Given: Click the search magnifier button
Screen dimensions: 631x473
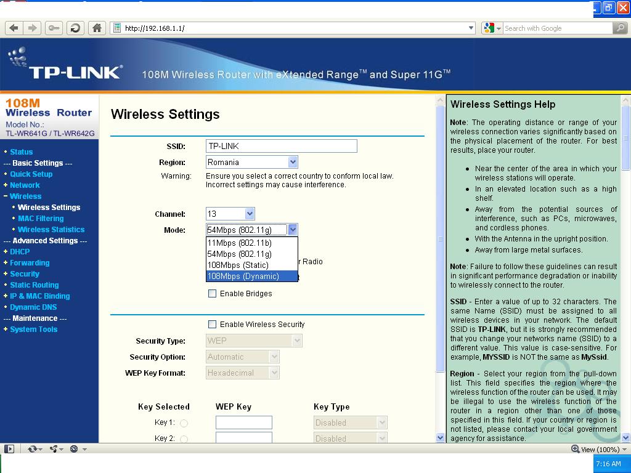Looking at the screenshot, I should [x=620, y=28].
